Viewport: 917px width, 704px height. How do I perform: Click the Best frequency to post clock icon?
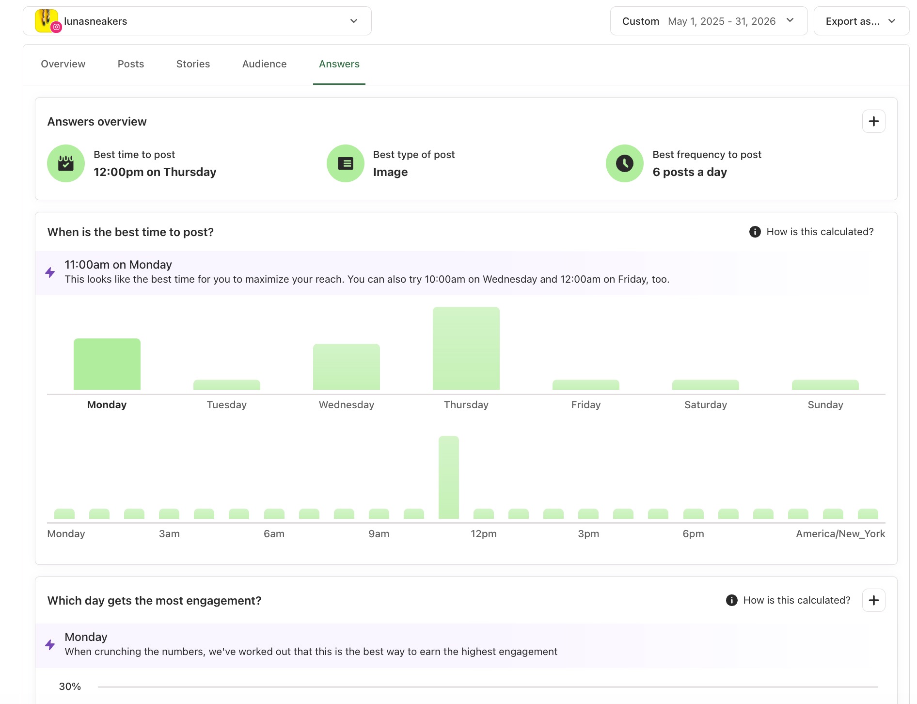(625, 163)
